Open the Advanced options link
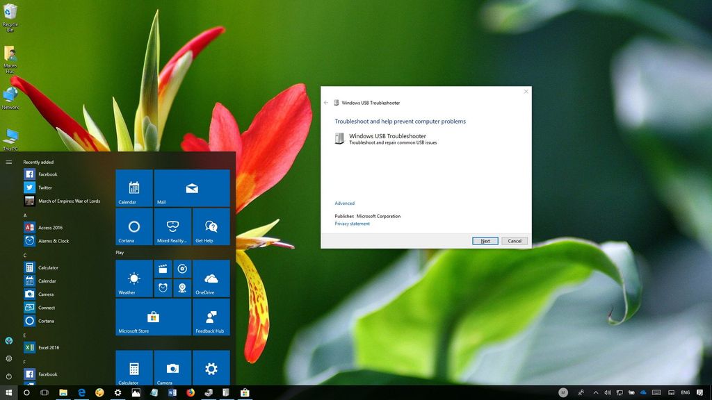 344,203
